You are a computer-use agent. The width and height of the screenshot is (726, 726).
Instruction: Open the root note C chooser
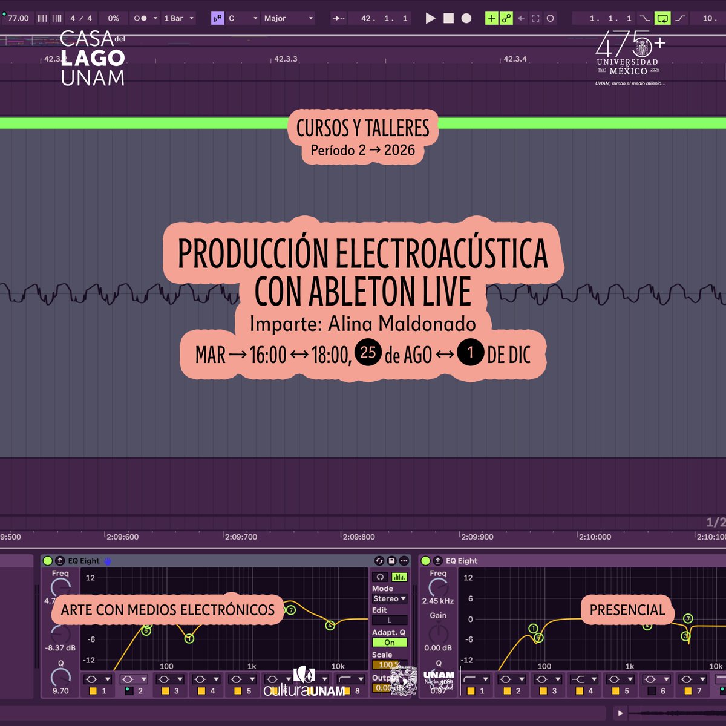tap(243, 18)
